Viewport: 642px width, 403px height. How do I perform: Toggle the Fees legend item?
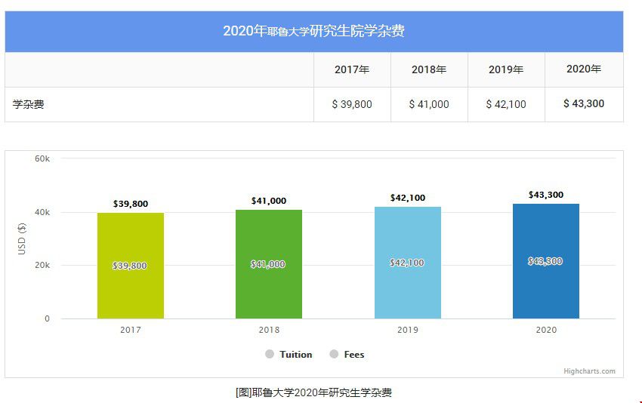point(347,354)
